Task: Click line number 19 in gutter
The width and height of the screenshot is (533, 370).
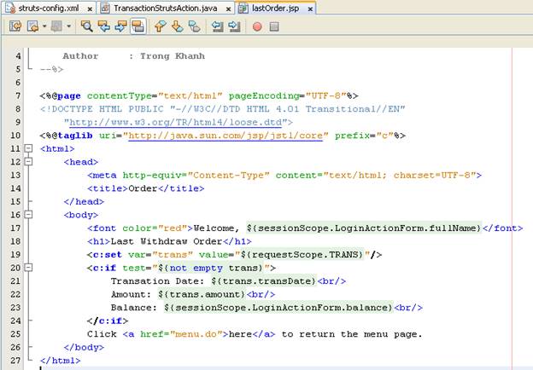Action: tap(15, 254)
